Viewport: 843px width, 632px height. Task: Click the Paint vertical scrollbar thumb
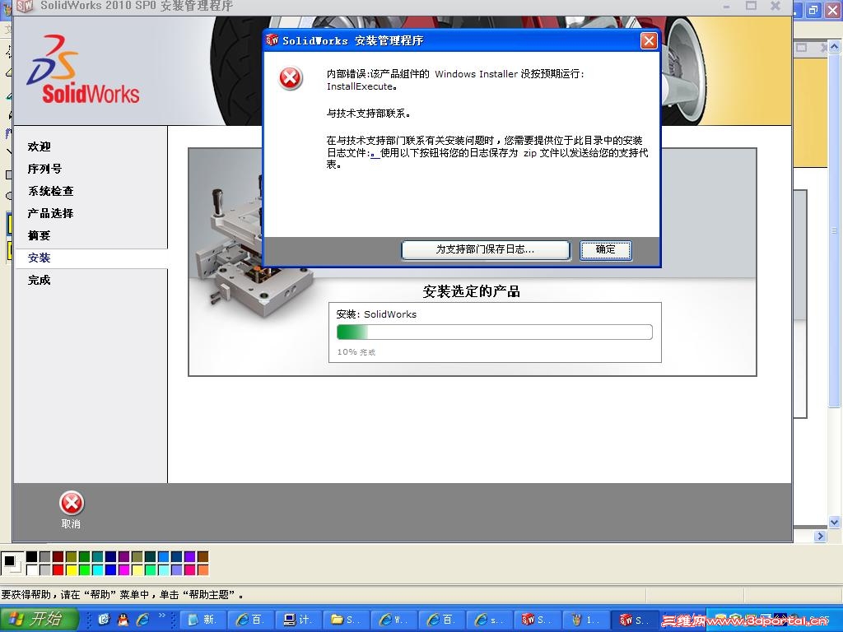(835, 230)
